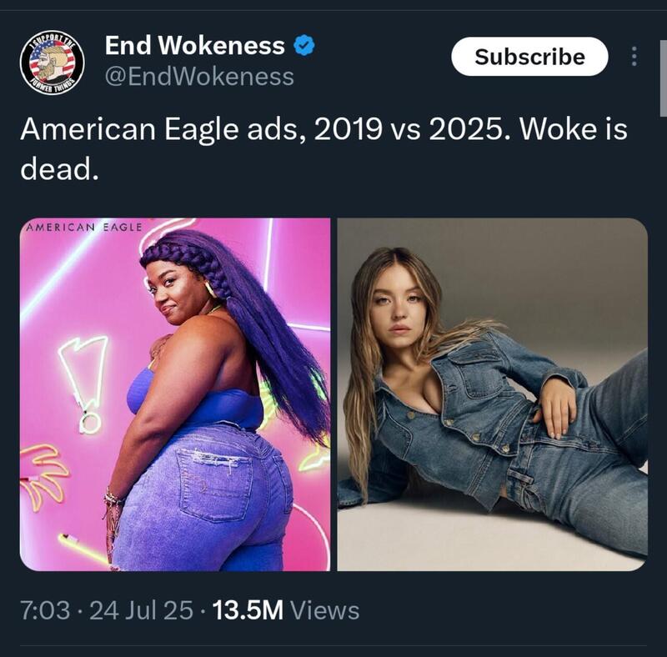This screenshot has height=657, width=667.
Task: Open the three-dot more options menu
Action: (634, 57)
